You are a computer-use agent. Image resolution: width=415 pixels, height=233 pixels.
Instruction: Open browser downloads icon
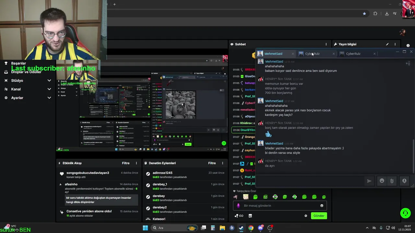387,14
